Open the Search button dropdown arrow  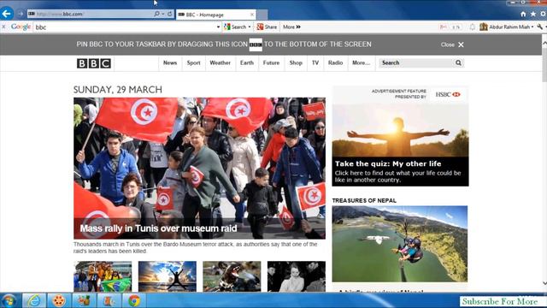250,27
